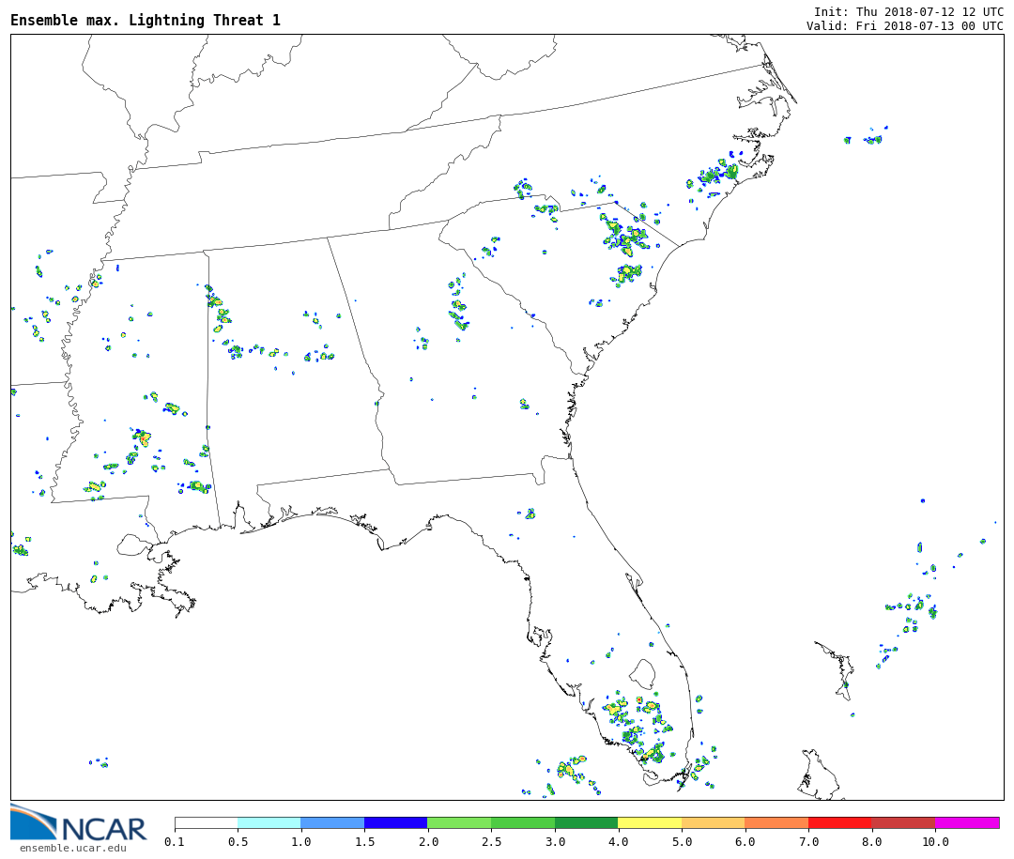The image size is (1014, 859).
Task: Click the light blue 1.0 to 1.5 swatch
Action: click(332, 822)
